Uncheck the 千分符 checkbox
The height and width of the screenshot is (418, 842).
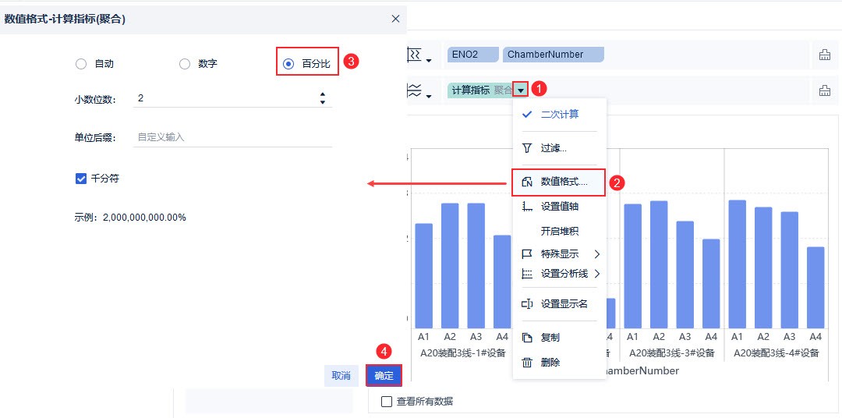point(81,179)
